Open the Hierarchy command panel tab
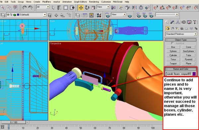199x130 pixels. [x=178, y=22]
